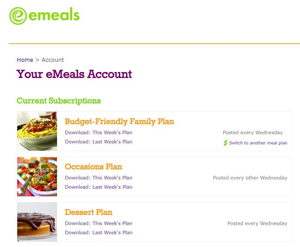300x247 pixels.
Task: Click the eMeals logo icon
Action: tap(18, 16)
